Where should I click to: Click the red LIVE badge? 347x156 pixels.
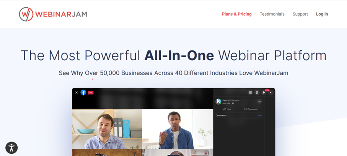click(x=91, y=93)
